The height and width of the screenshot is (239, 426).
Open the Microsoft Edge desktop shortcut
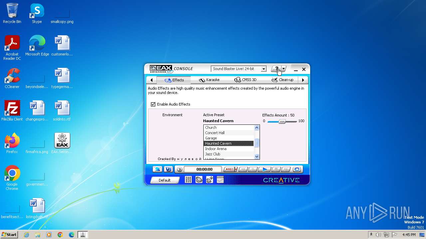pos(37,45)
